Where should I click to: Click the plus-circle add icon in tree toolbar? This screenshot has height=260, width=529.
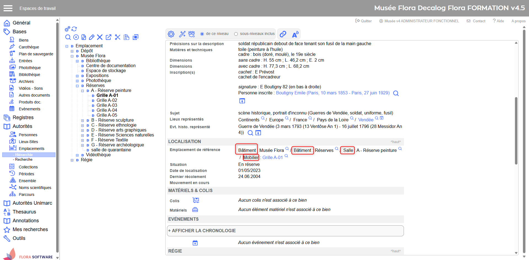point(76,37)
